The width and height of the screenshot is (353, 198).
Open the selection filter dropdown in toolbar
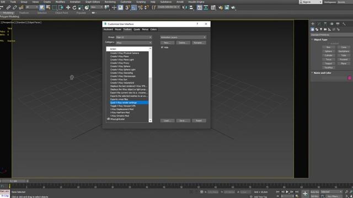click(32, 7)
